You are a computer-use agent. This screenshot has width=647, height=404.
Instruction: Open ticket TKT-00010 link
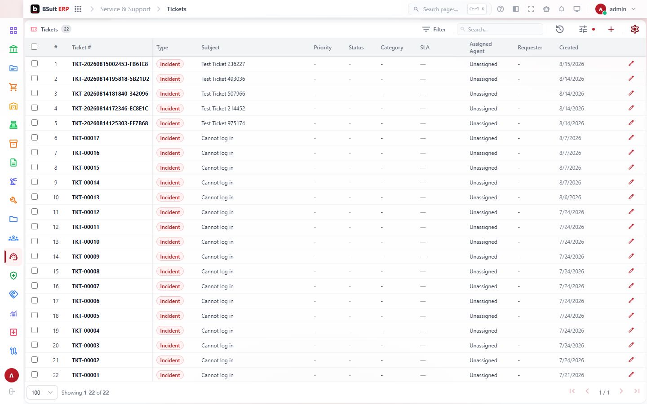point(86,242)
